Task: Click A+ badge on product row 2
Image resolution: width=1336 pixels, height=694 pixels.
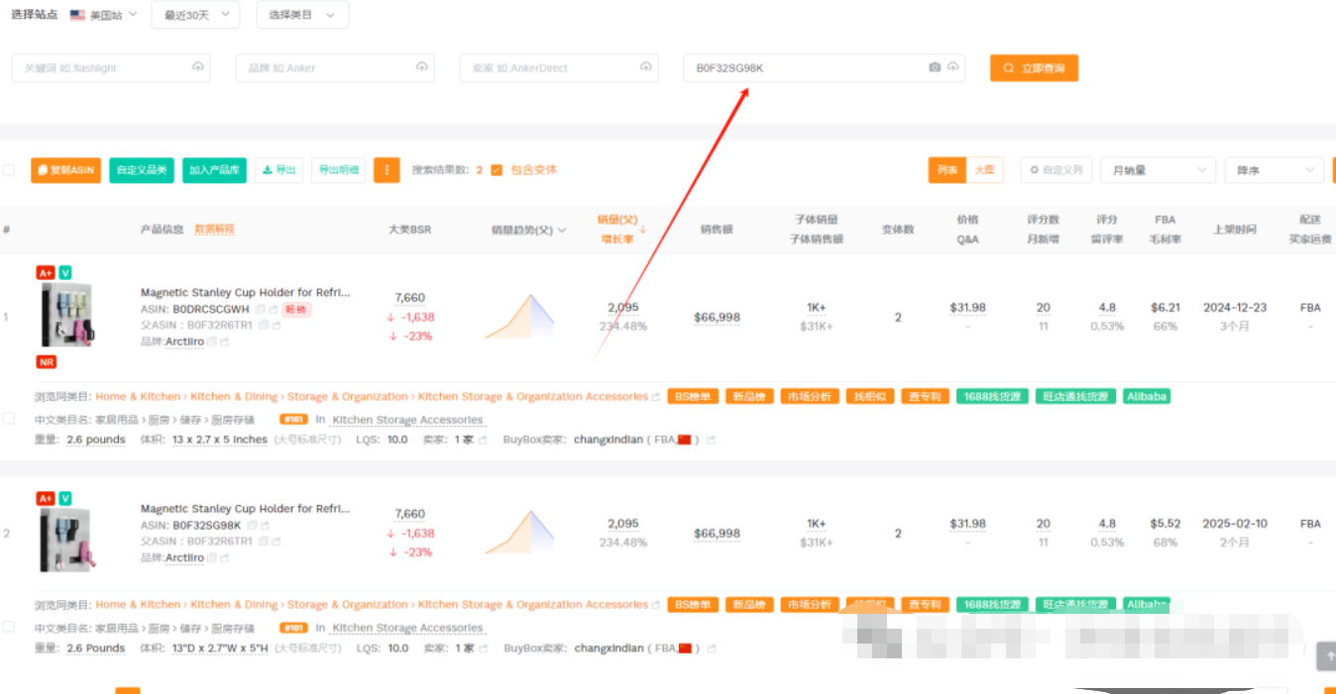Action: tap(45, 498)
